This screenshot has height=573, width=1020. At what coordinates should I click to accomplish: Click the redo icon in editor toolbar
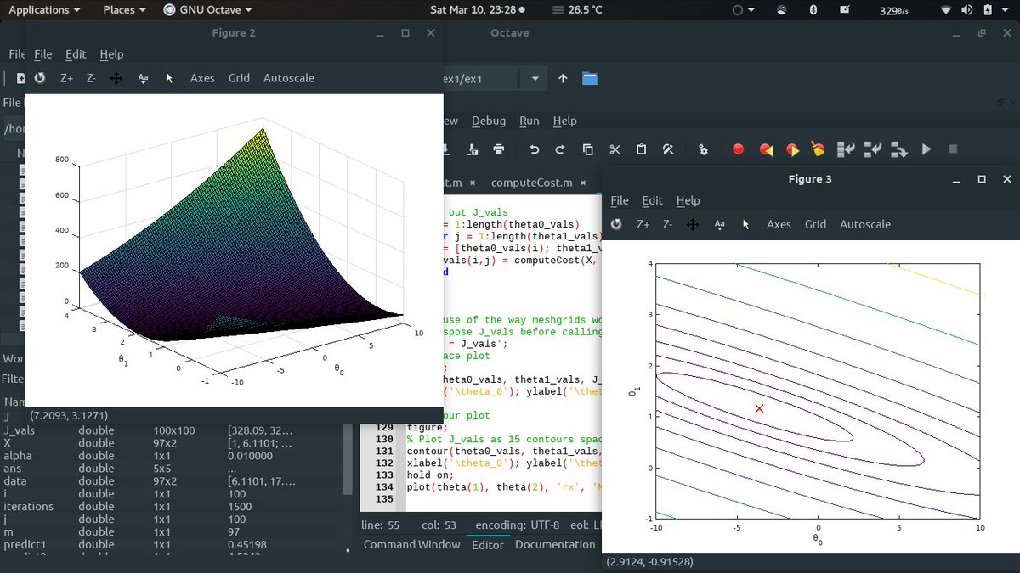tap(560, 149)
